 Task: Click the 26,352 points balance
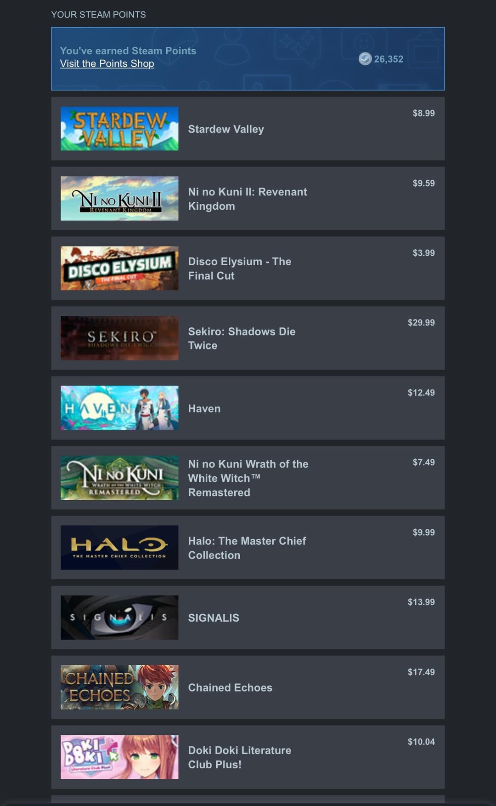[x=389, y=59]
